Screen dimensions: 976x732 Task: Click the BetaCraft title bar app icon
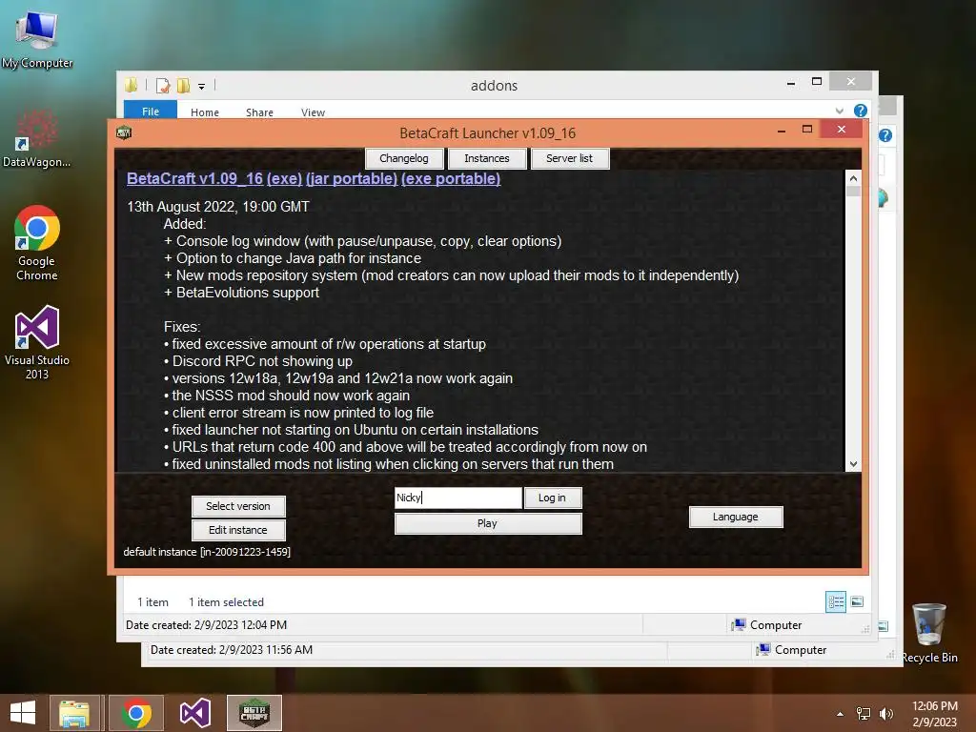coord(124,132)
